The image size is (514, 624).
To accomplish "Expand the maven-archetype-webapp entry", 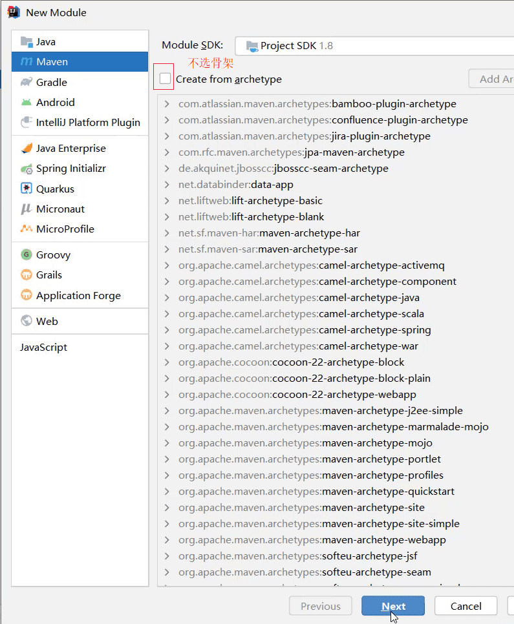I will (167, 540).
